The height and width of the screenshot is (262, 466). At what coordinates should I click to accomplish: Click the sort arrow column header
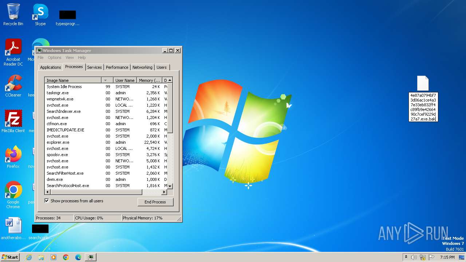click(x=107, y=80)
